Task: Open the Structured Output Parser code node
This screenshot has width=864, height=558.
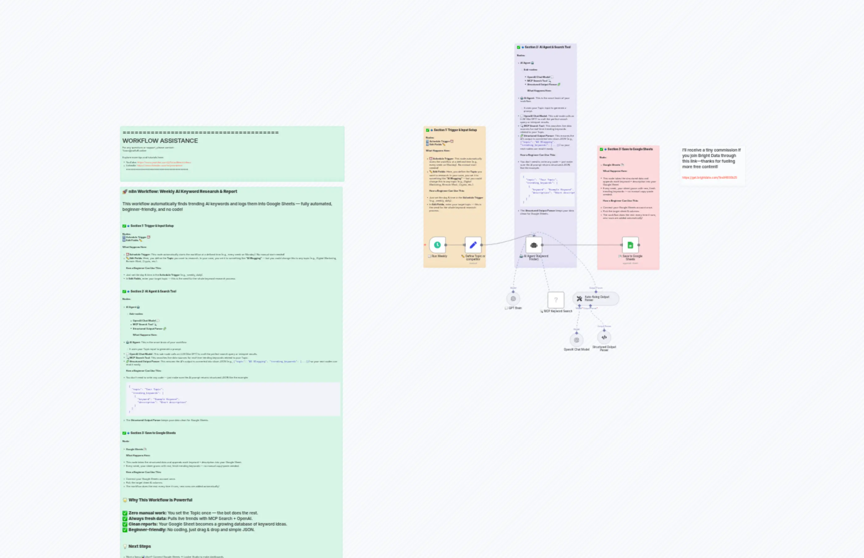Action: click(604, 337)
